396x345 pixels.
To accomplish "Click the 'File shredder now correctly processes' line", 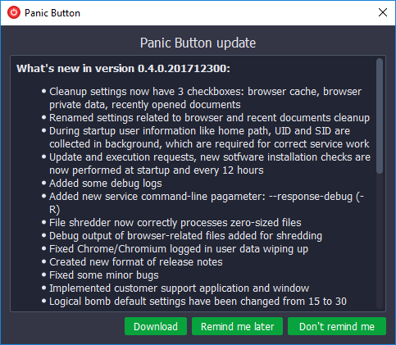I will [x=175, y=223].
